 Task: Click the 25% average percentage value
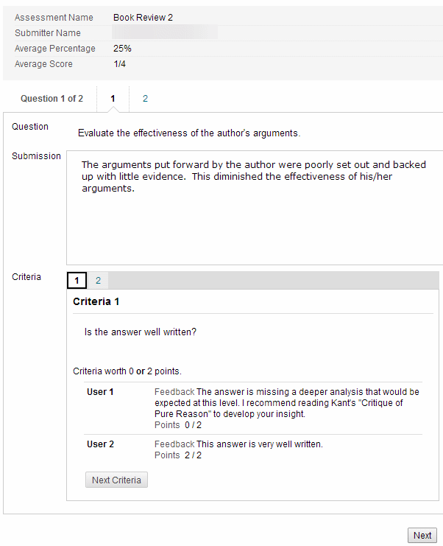122,49
